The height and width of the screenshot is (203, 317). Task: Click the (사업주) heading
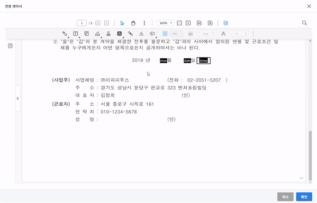click(x=61, y=80)
